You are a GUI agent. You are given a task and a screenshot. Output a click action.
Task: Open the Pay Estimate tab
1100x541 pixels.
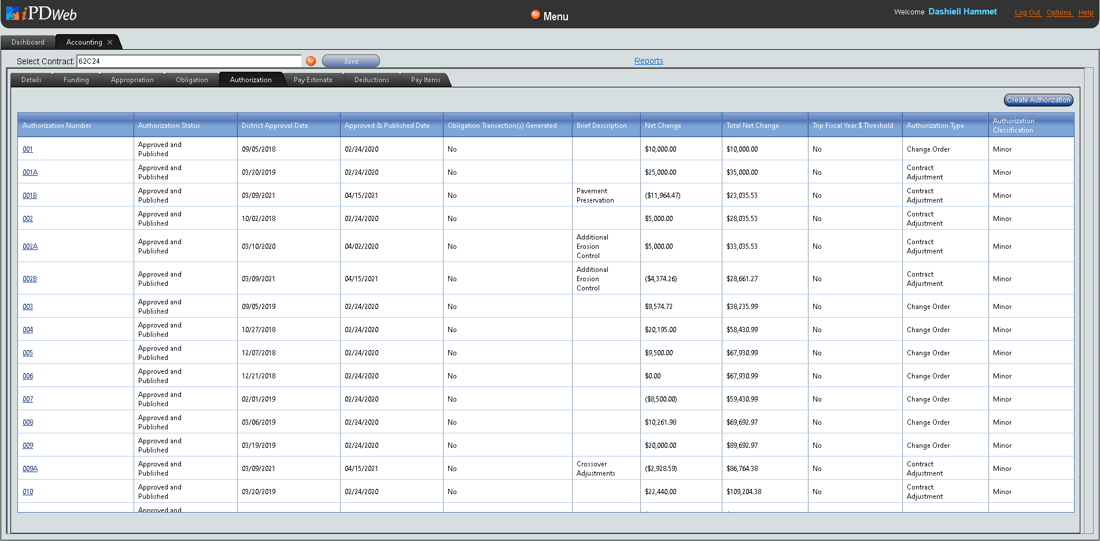[313, 80]
